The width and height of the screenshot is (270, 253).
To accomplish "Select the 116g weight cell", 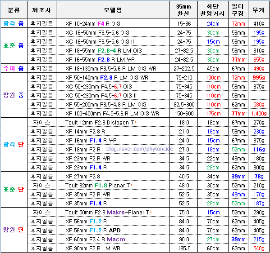I will (x=259, y=150).
